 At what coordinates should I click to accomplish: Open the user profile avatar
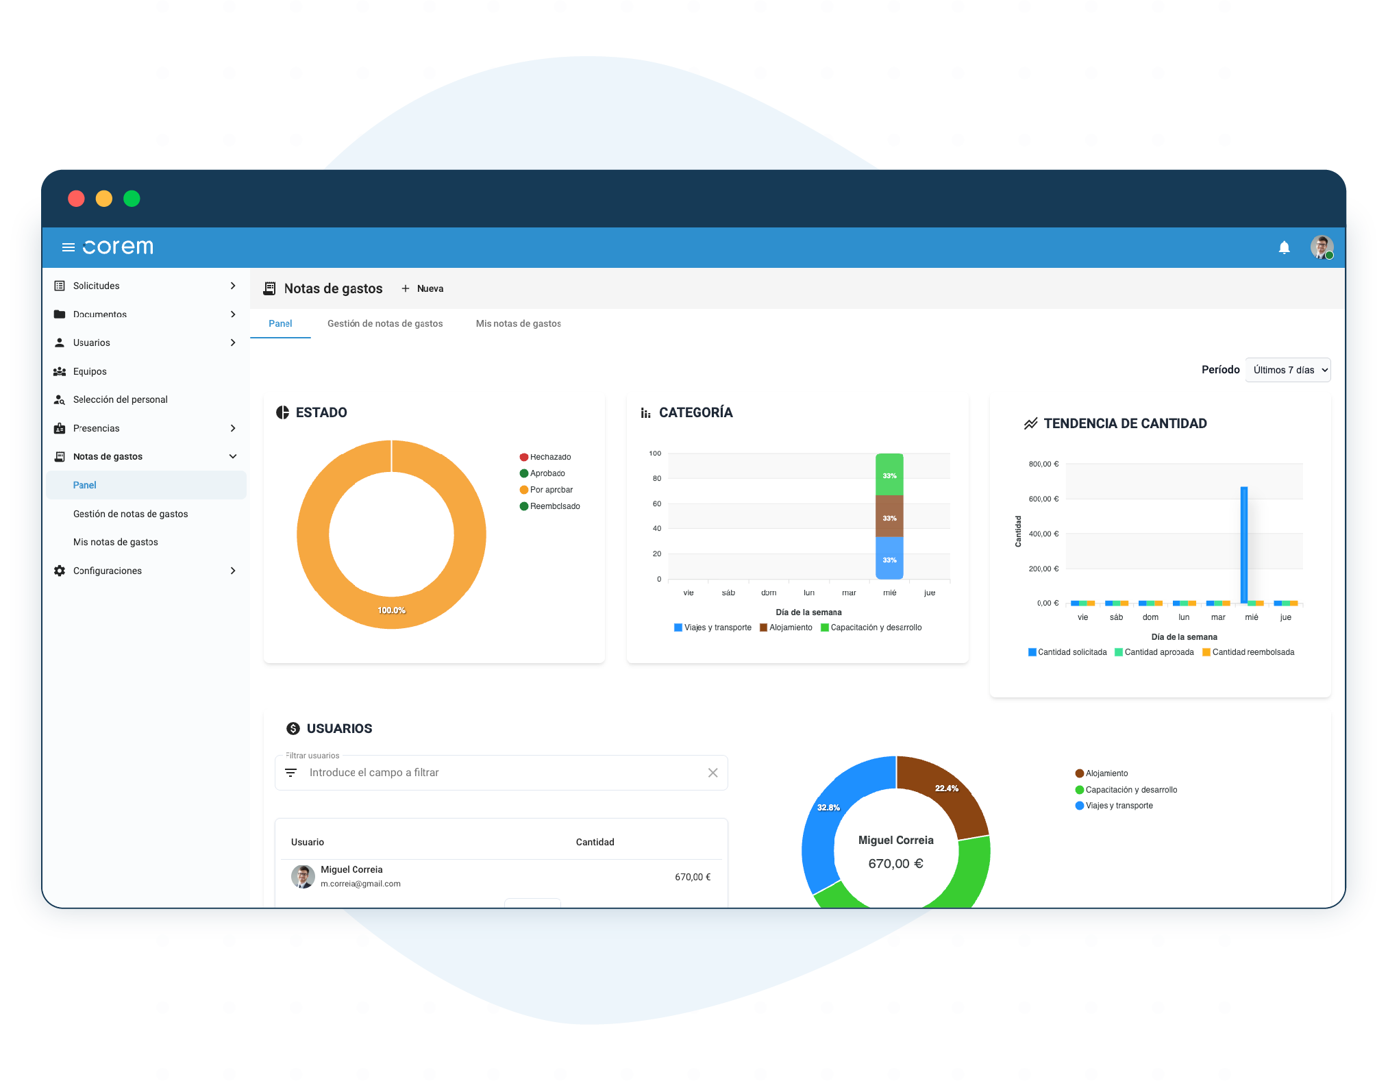pos(1321,247)
